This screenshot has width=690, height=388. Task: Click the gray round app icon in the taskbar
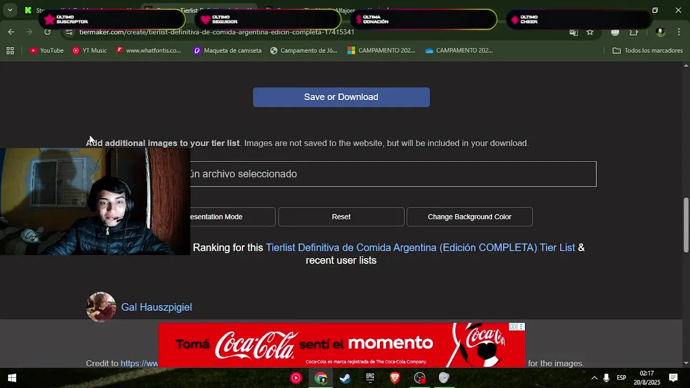click(444, 378)
